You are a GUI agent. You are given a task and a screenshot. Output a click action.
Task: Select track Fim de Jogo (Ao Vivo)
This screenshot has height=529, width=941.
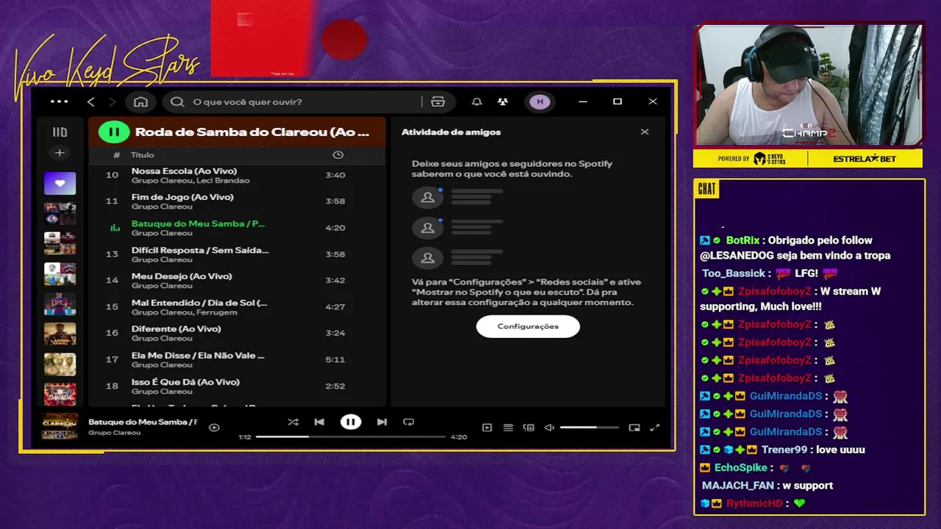tap(237, 201)
